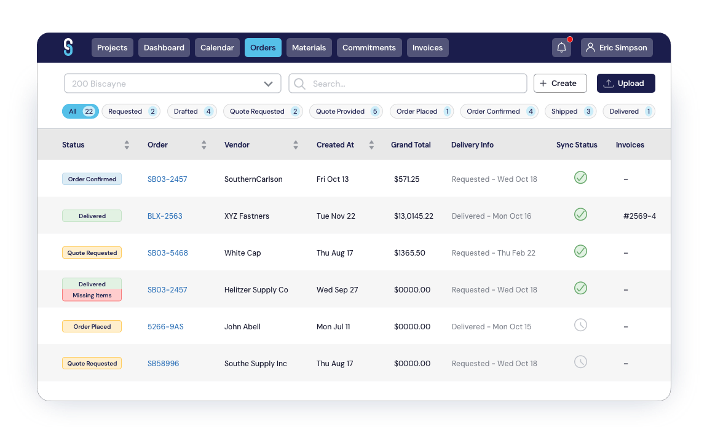Screen dimensions: 707x427
Task: Click the search magnifier icon
Action: tap(299, 83)
